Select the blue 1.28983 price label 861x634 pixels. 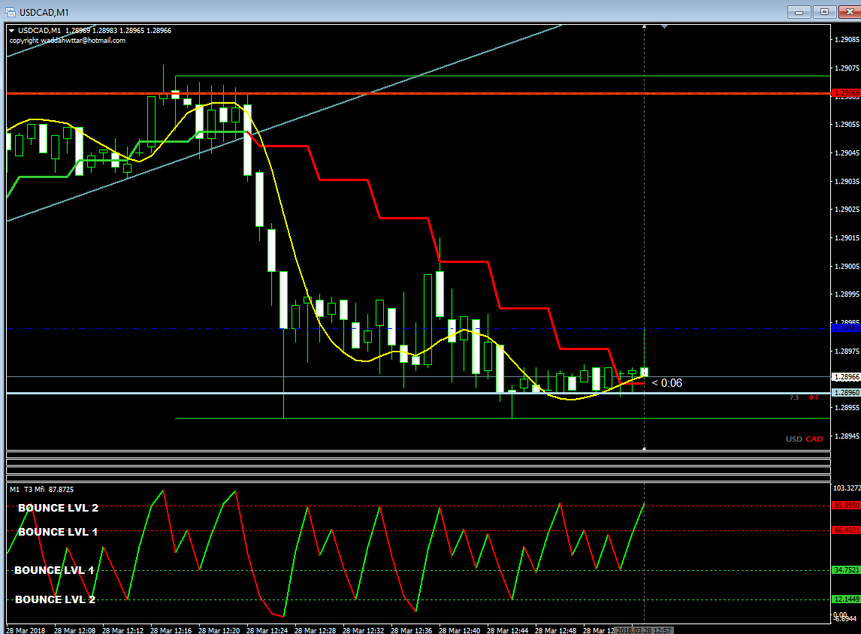point(846,328)
